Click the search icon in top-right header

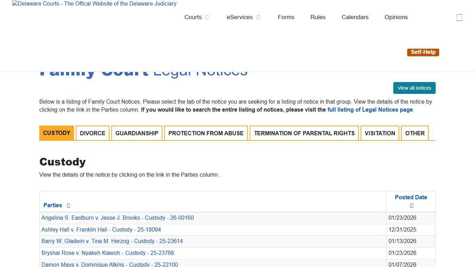[x=459, y=18]
